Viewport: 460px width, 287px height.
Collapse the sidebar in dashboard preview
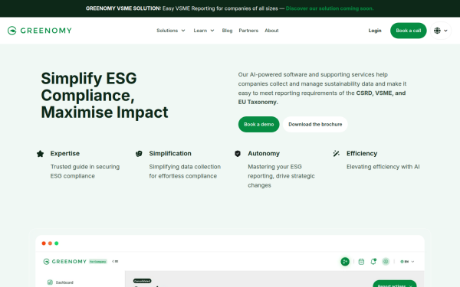[x=115, y=261]
